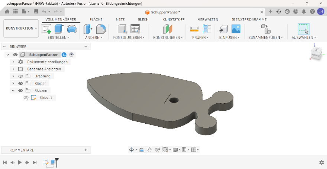Open the Notifications bell
The height and width of the screenshot is (169, 327).
click(304, 12)
